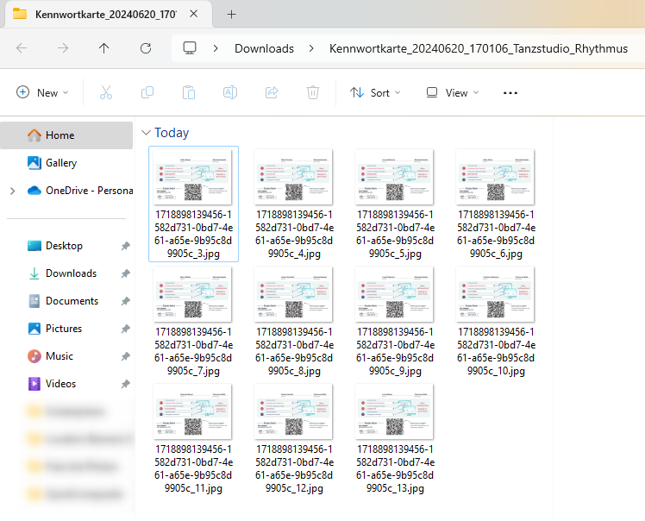Select the thumbnail of file 9905c_12.jpg
Screen dimensions: 645x521
[293, 411]
